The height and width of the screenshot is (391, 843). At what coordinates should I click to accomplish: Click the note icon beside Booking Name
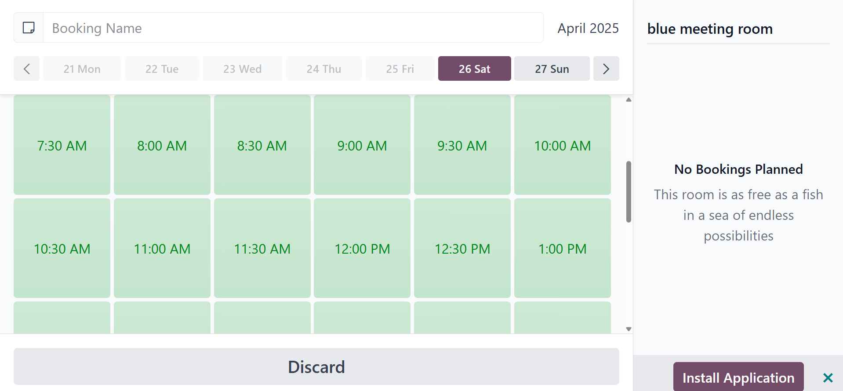(29, 28)
